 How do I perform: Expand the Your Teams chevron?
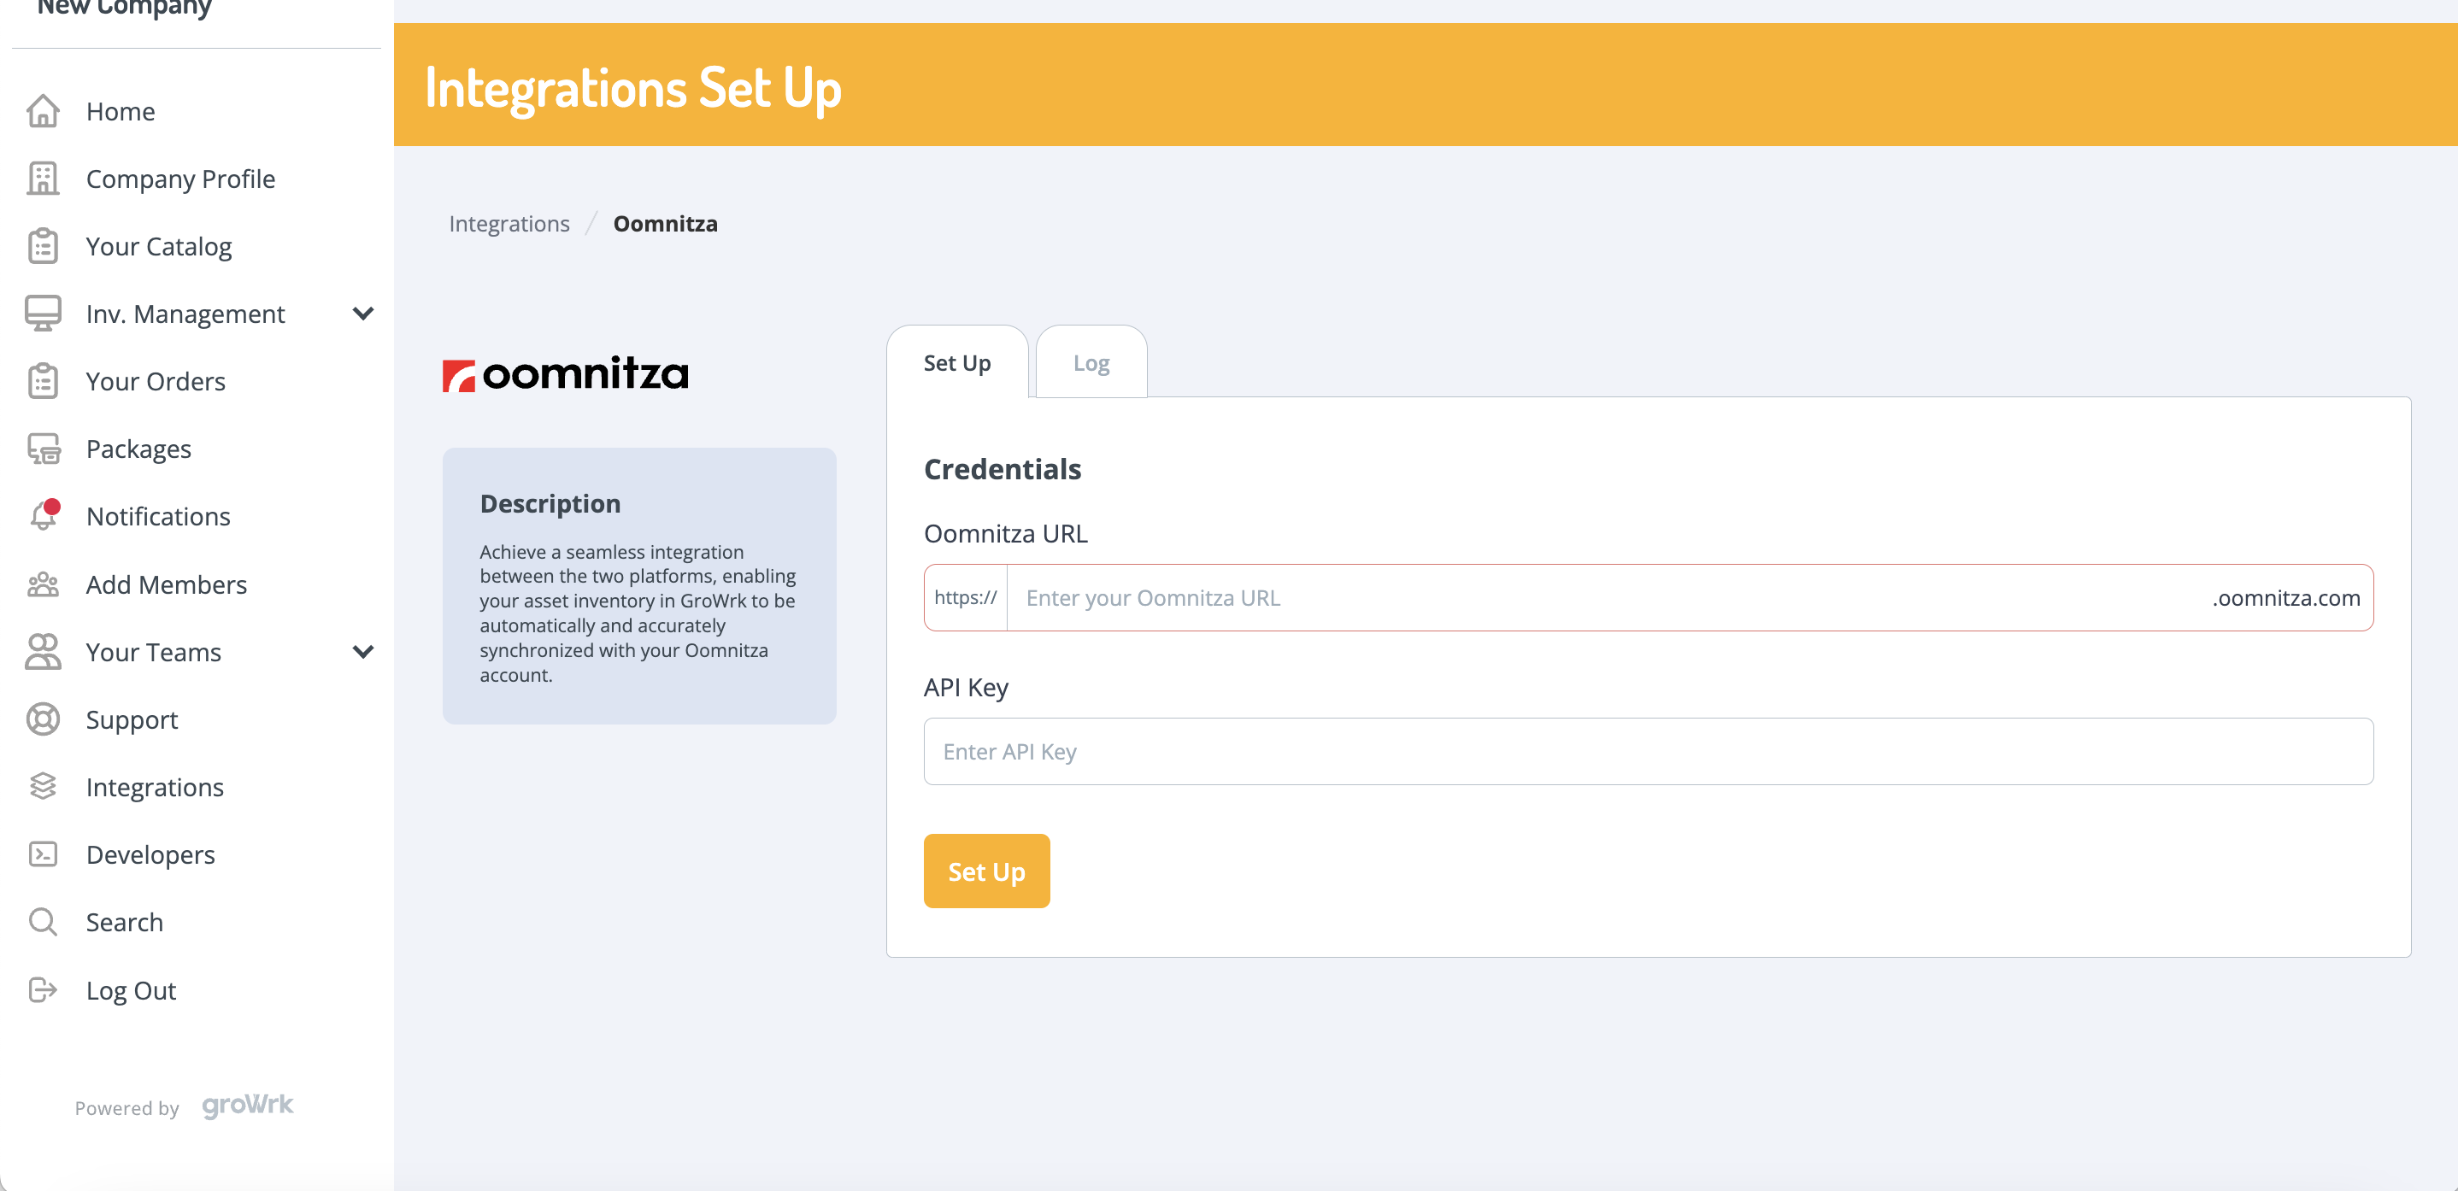click(362, 652)
